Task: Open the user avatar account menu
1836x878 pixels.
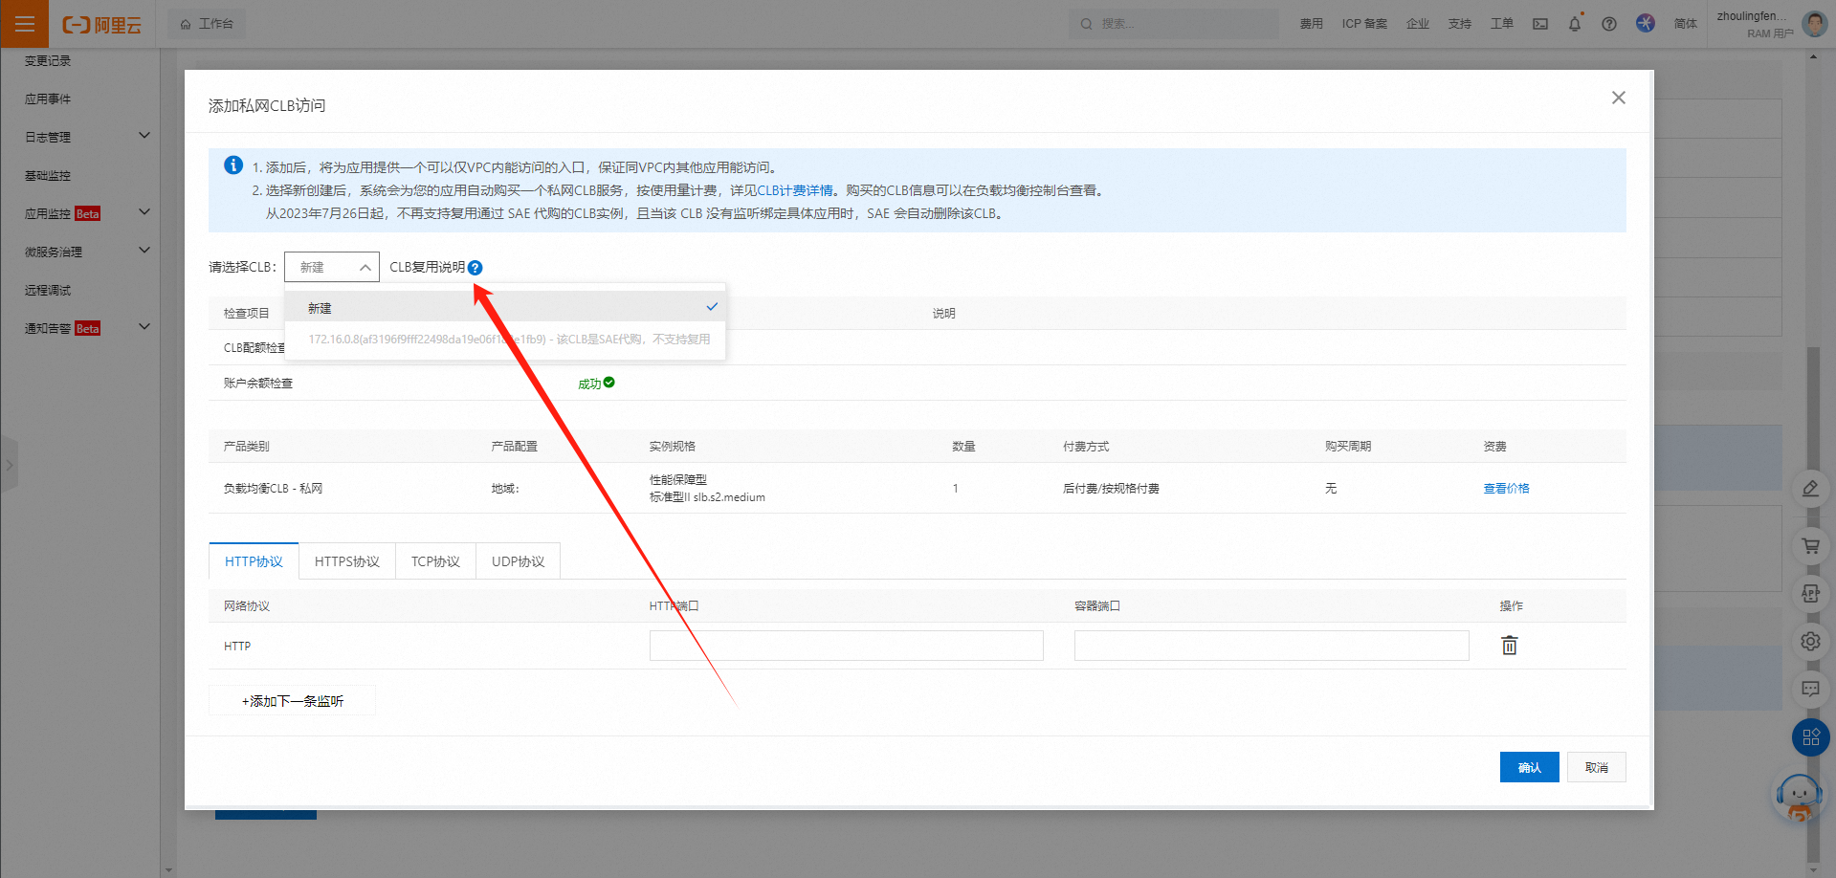Action: click(x=1814, y=24)
